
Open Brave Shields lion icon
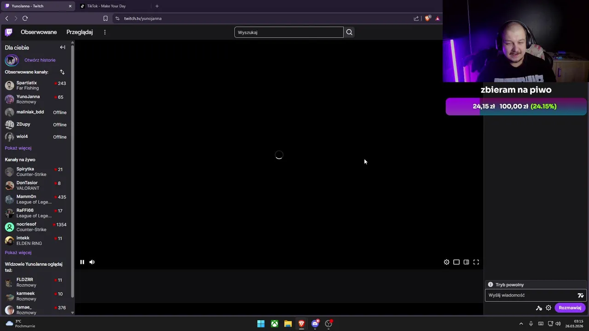427,18
